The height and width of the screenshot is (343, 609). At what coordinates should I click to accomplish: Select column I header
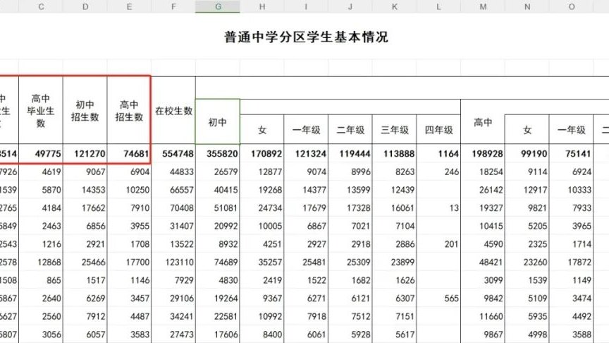(307, 6)
